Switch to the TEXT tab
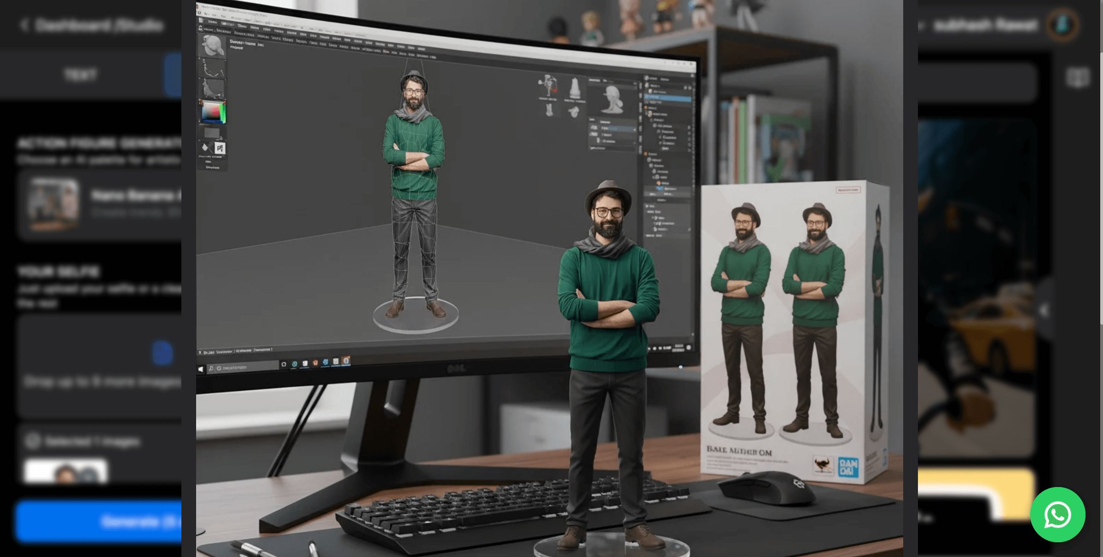 81,75
